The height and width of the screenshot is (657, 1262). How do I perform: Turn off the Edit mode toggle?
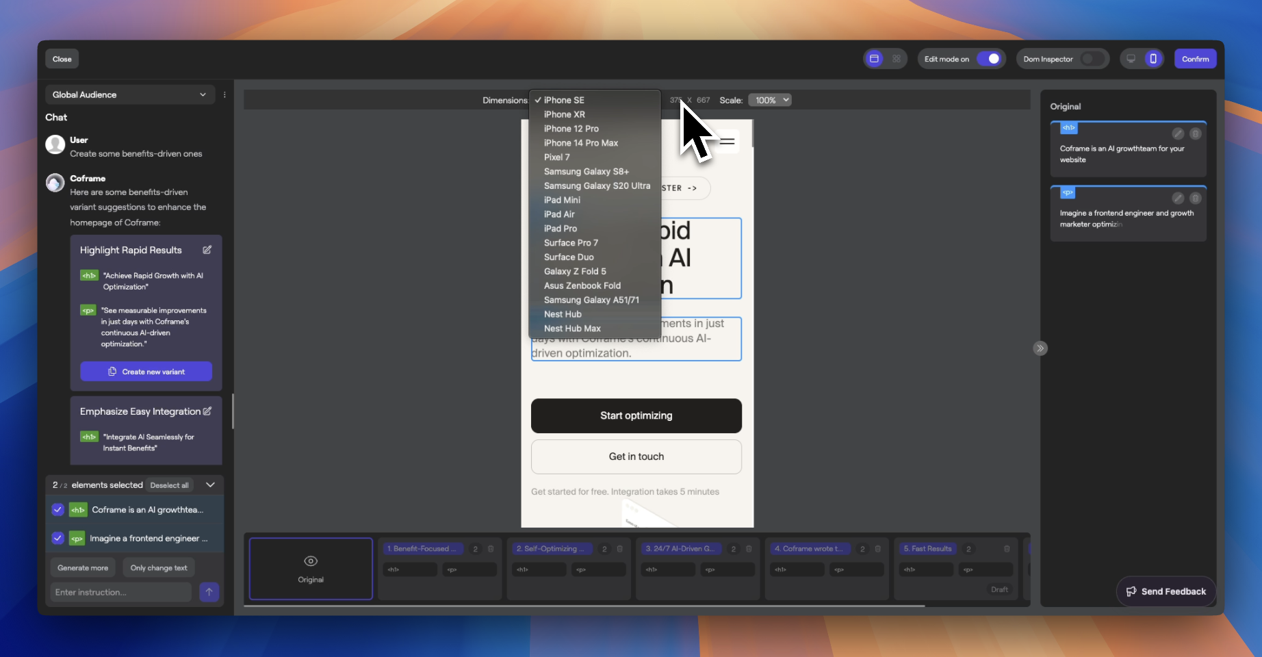click(989, 59)
